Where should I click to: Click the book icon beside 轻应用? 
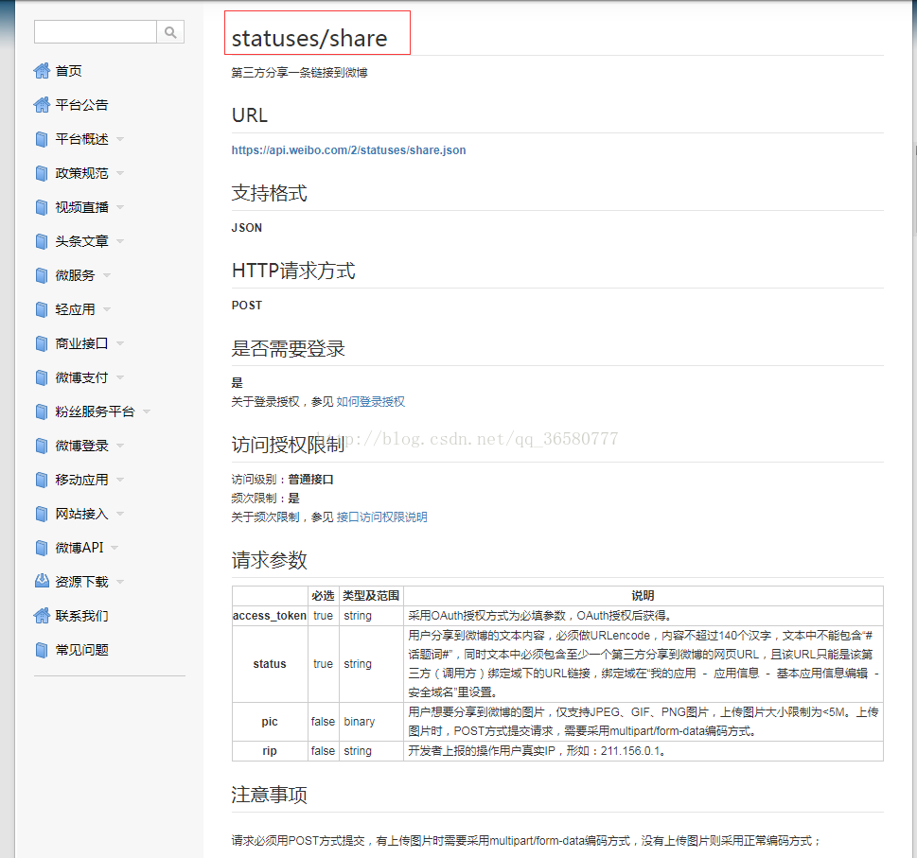click(42, 309)
